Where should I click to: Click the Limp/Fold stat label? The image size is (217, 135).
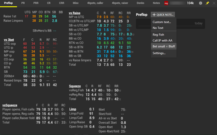point(76,114)
